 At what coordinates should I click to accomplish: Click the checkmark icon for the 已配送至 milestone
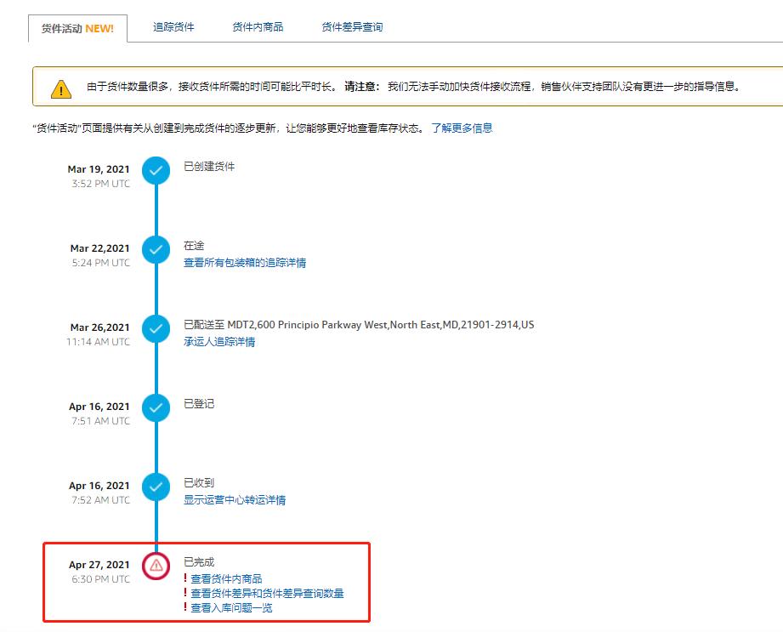(x=155, y=327)
